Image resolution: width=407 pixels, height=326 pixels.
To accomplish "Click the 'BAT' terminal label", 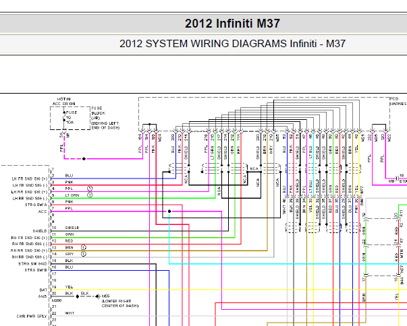I will pyautogui.click(x=43, y=290).
